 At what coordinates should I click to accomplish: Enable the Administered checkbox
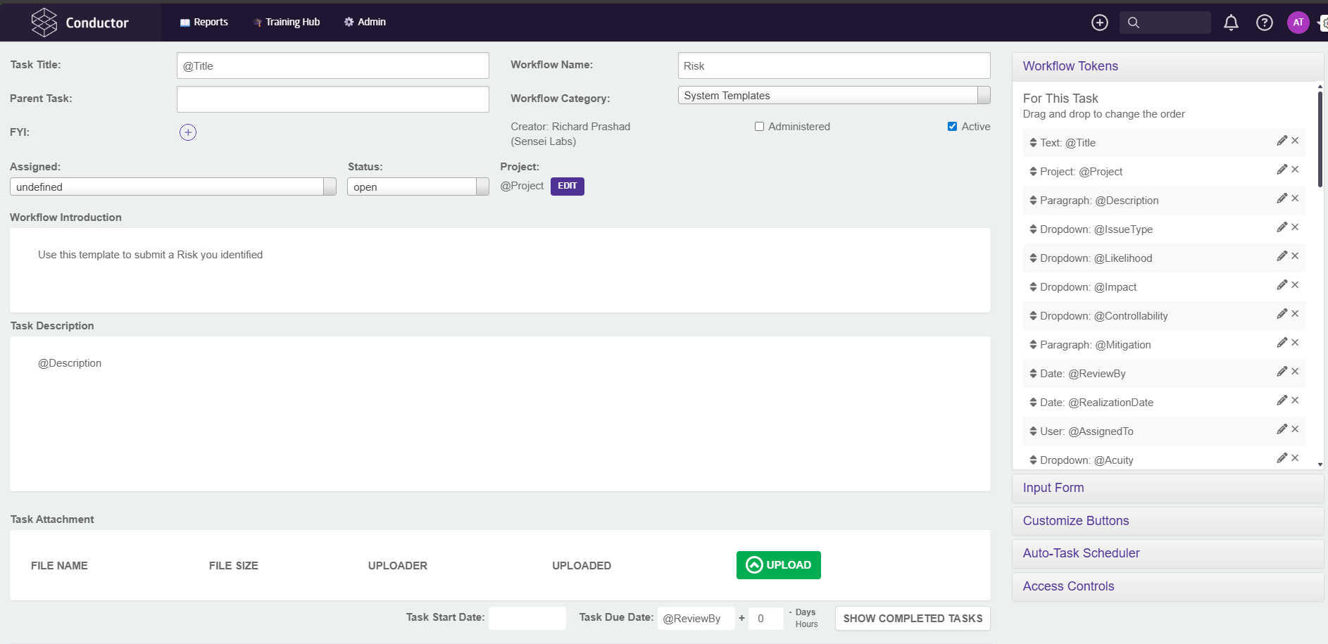[x=759, y=127]
